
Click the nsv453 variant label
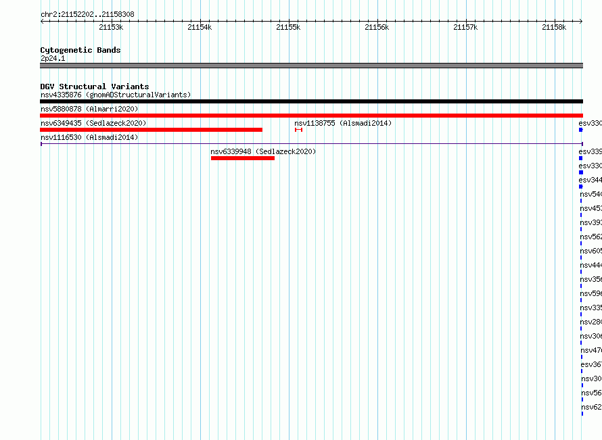591,208
